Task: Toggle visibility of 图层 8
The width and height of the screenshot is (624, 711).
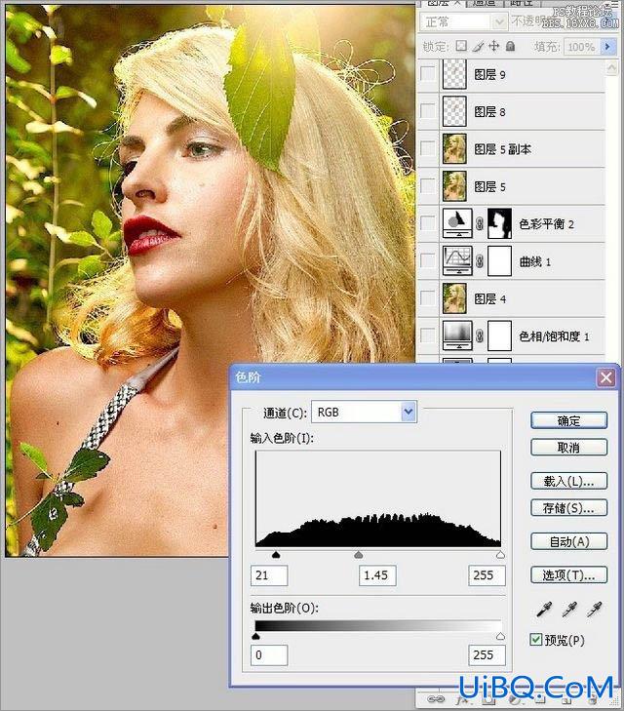Action: point(427,111)
